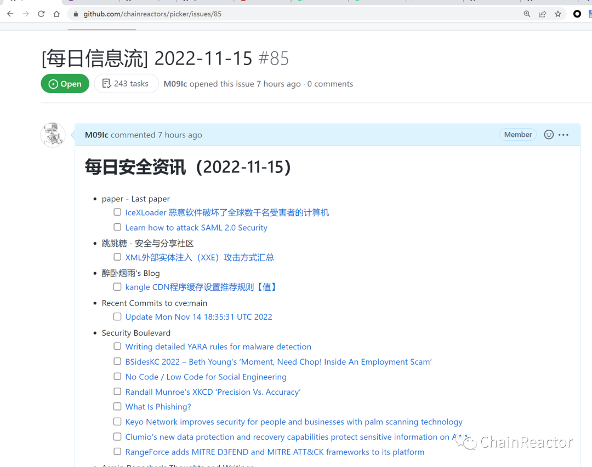Viewport: 592px width, 467px height.
Task: Check the IceXLoader article checkbox
Action: (x=117, y=212)
